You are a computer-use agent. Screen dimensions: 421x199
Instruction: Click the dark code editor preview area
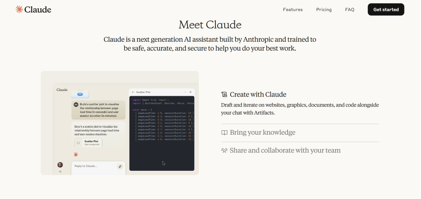pos(162,133)
